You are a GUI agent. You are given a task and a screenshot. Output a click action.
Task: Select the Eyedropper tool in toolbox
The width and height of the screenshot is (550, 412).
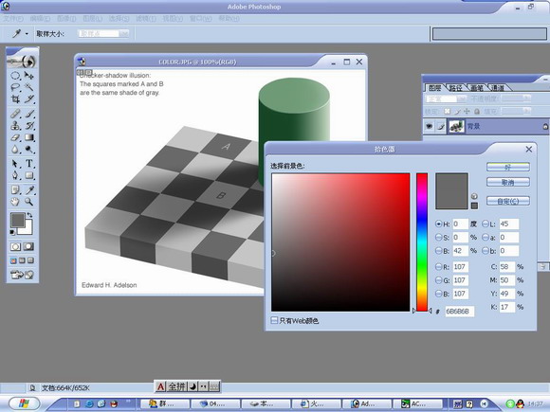29,189
